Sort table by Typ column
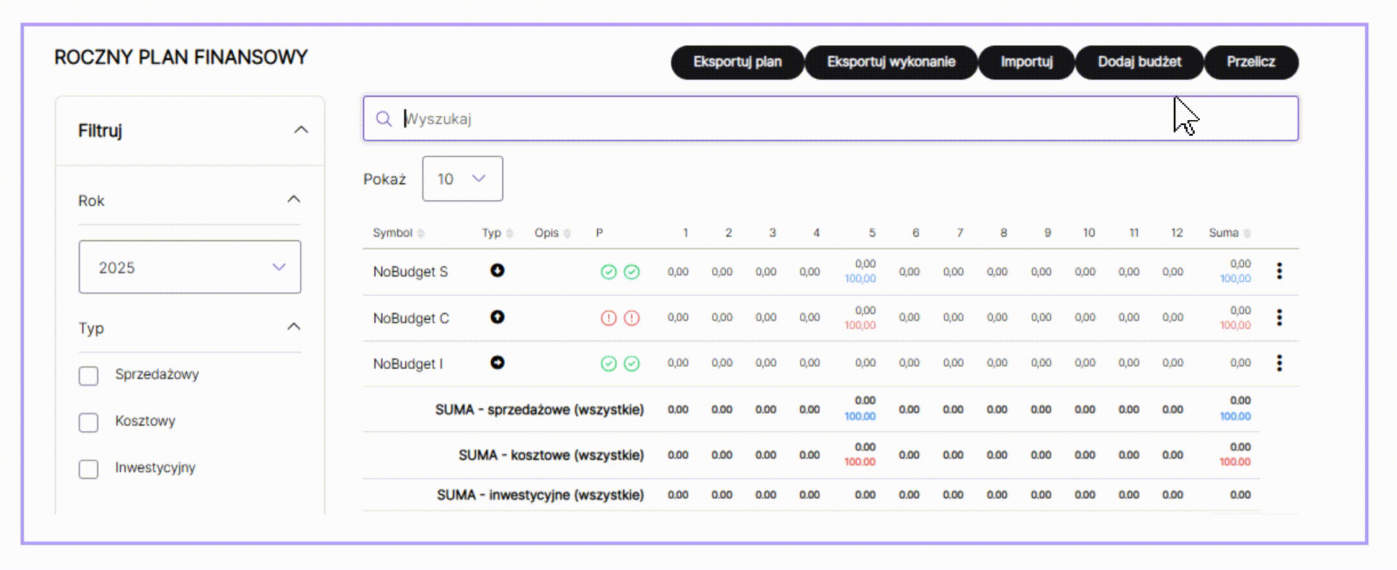This screenshot has width=1397, height=570. tap(498, 233)
